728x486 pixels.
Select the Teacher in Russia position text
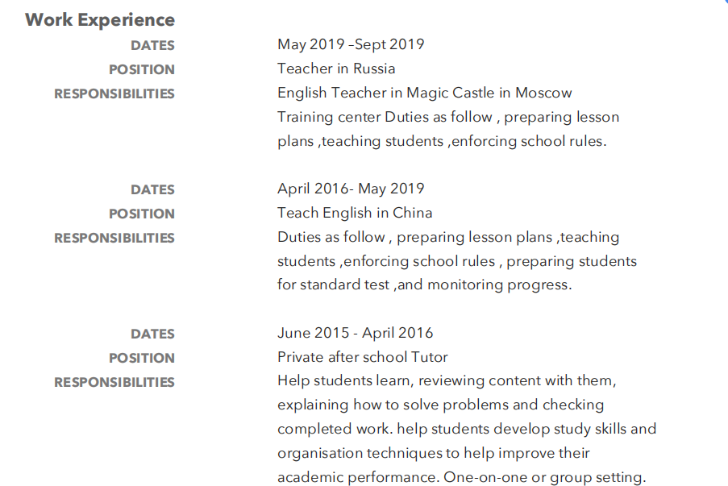336,69
